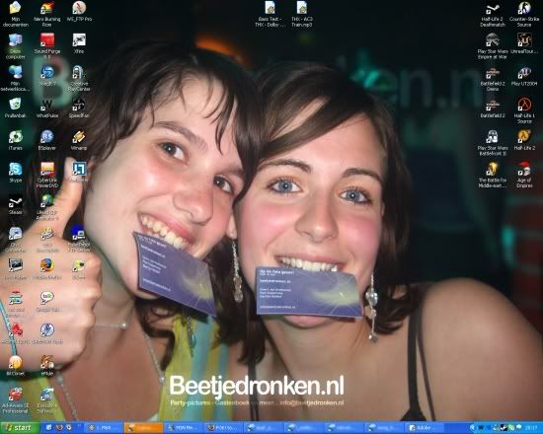Launch Half-Life 2 desktop shortcut

(524, 140)
